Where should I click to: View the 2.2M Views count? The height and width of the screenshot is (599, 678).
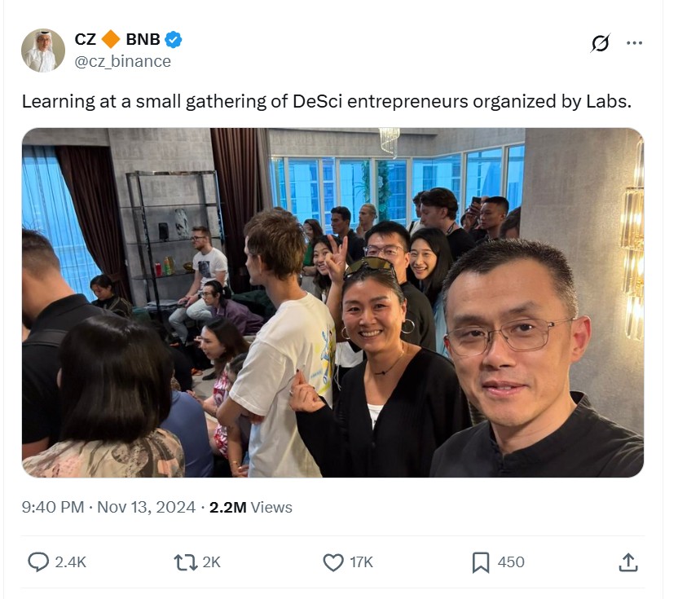coord(251,507)
